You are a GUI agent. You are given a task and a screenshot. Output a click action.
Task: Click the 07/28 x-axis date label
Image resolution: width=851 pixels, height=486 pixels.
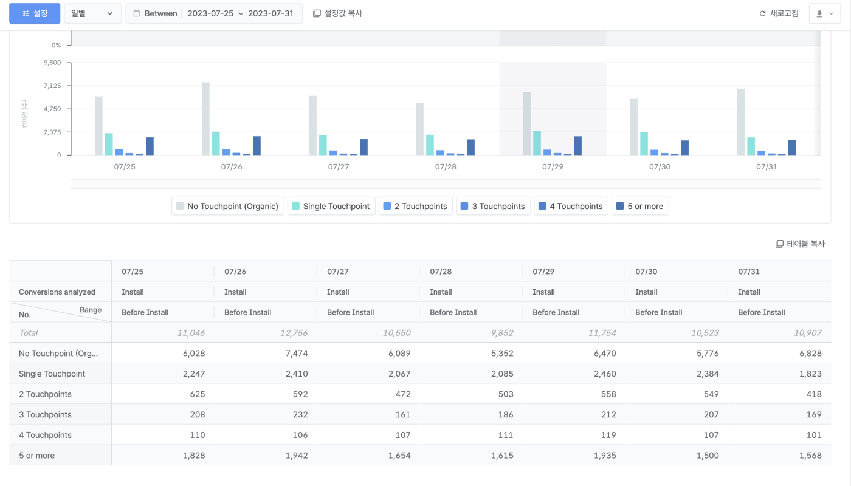(446, 166)
